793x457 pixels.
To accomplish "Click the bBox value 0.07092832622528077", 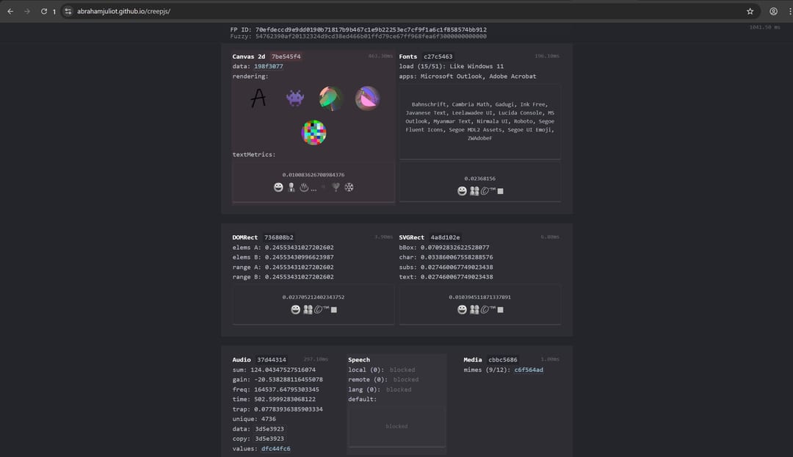I will [x=455, y=248].
